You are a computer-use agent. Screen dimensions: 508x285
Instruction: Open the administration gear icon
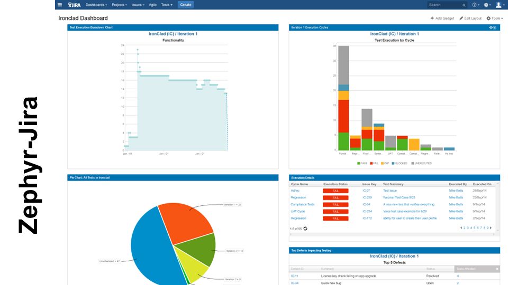pos(486,5)
